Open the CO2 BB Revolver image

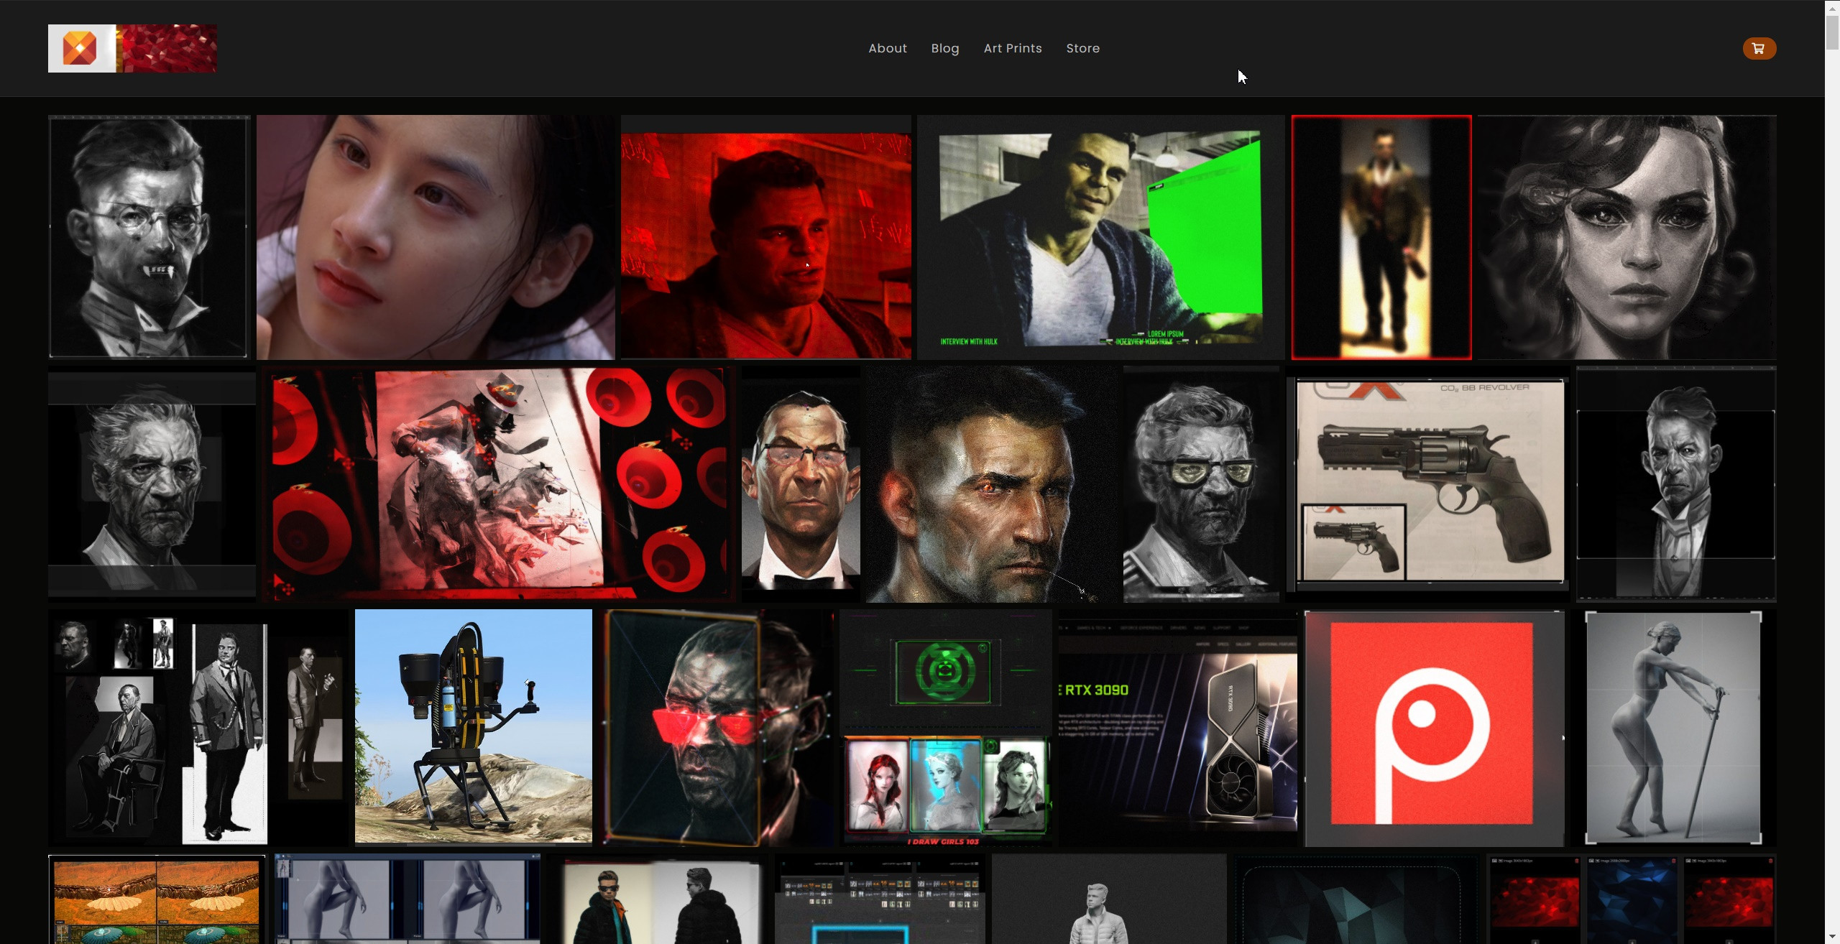point(1427,484)
